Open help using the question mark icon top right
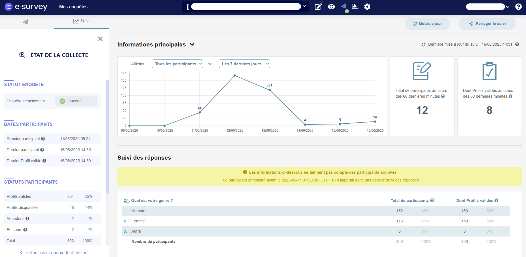This screenshot has height=257, width=526. tap(519, 7)
